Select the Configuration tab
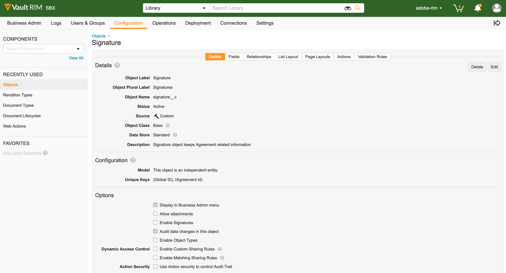 tap(128, 23)
